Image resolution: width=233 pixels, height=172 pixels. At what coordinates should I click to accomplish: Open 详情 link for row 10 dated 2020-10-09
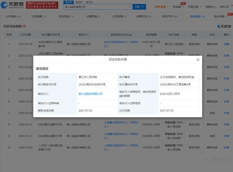226,148
